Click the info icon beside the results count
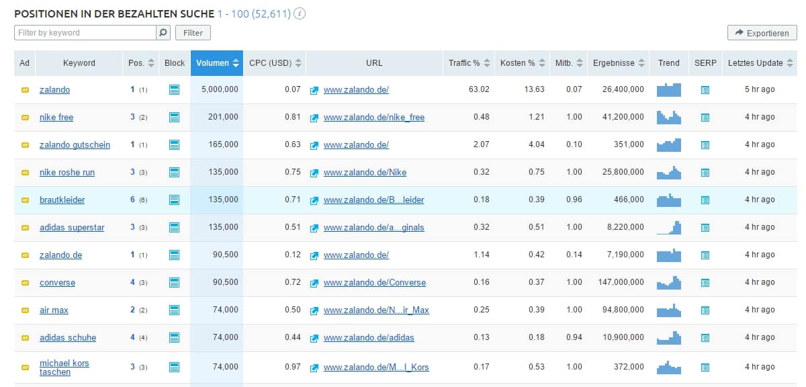Image resolution: width=806 pixels, height=387 pixels. click(x=300, y=13)
